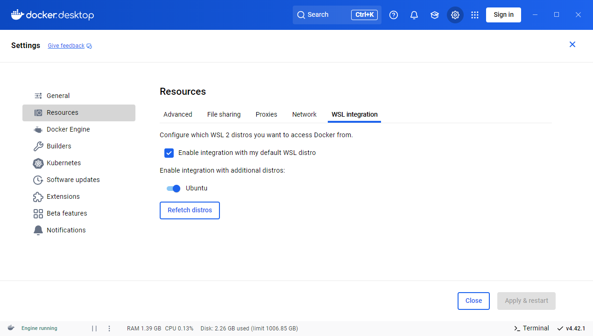Open the Proxies tab
593x336 pixels.
tap(267, 114)
